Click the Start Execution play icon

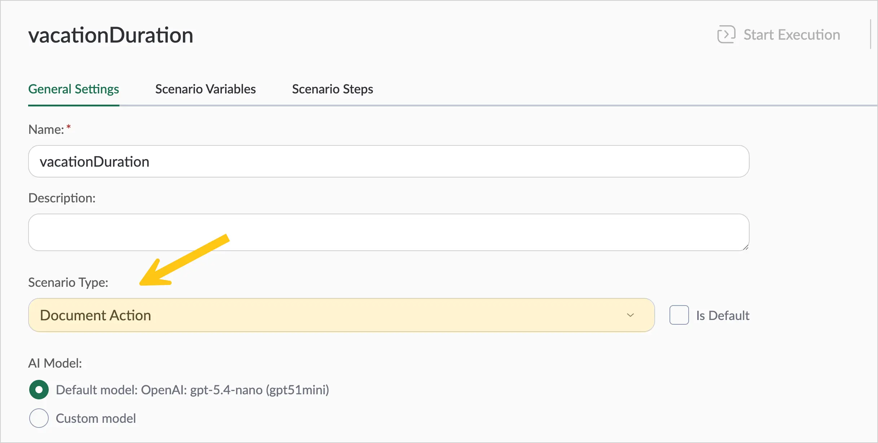point(726,35)
